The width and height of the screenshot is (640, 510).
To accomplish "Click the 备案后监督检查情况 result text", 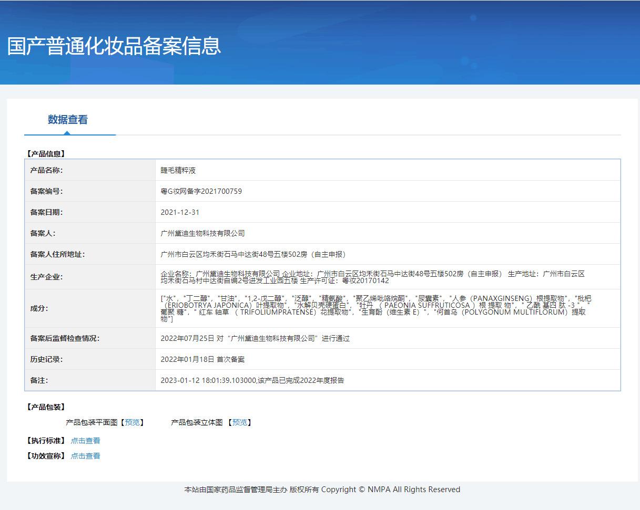I will pyautogui.click(x=255, y=339).
